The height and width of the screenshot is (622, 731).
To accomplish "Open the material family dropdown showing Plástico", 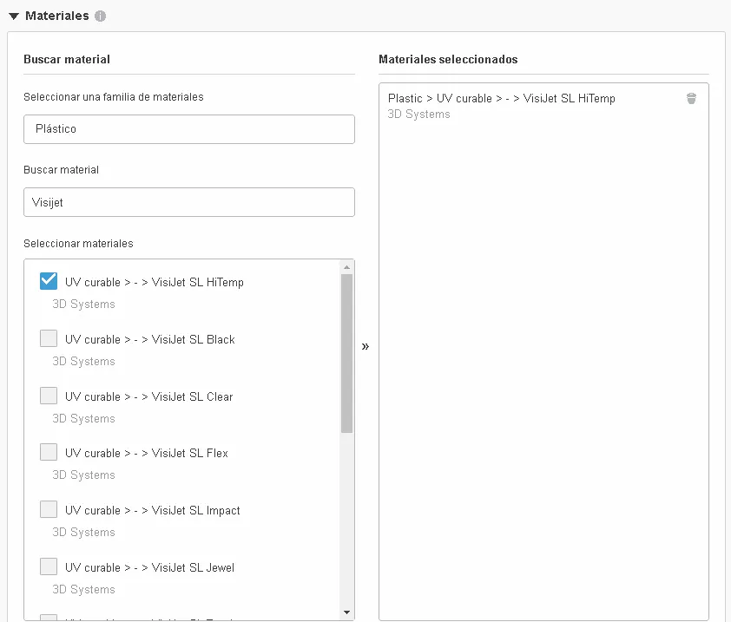I will (189, 129).
